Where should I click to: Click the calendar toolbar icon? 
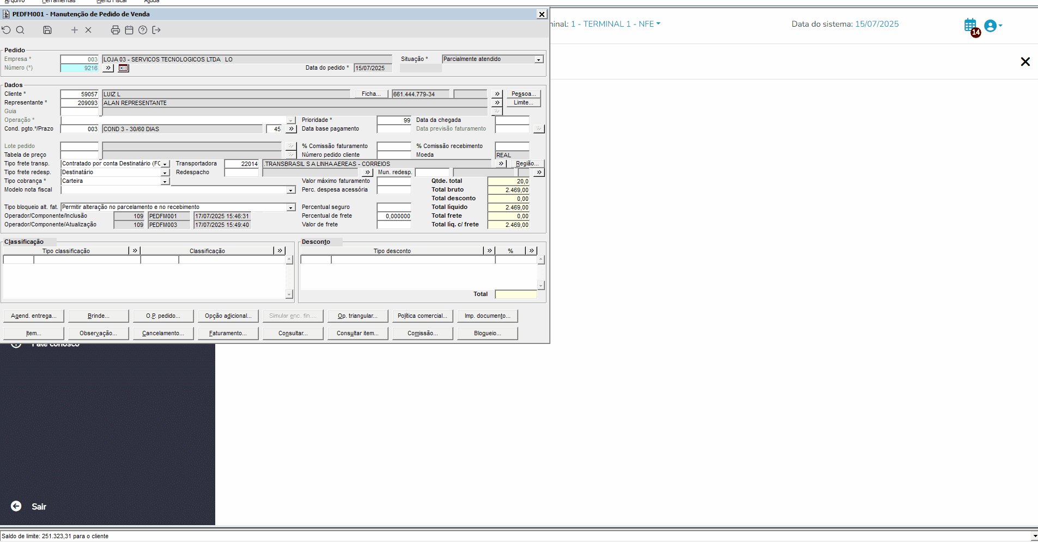[129, 30]
